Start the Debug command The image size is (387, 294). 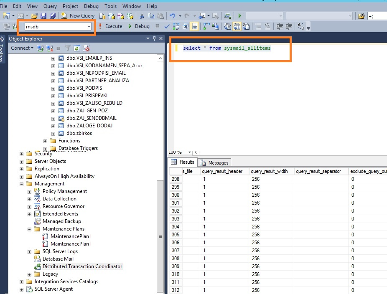coord(139,26)
